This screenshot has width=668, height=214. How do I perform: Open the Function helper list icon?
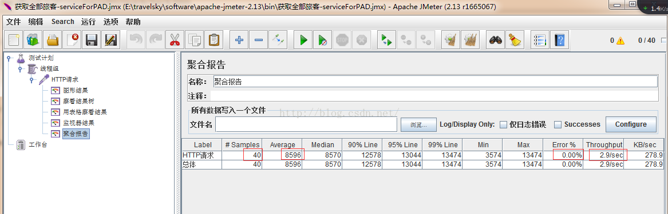tap(540, 40)
